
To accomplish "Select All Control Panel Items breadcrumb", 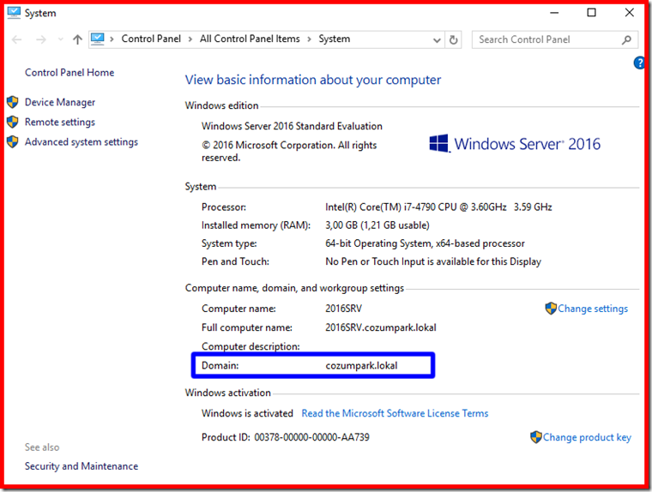I will (x=250, y=39).
